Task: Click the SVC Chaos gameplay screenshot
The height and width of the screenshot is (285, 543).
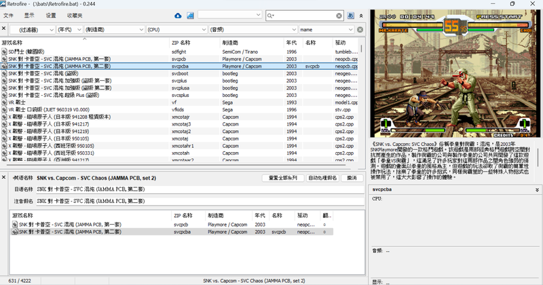Action: (455, 73)
